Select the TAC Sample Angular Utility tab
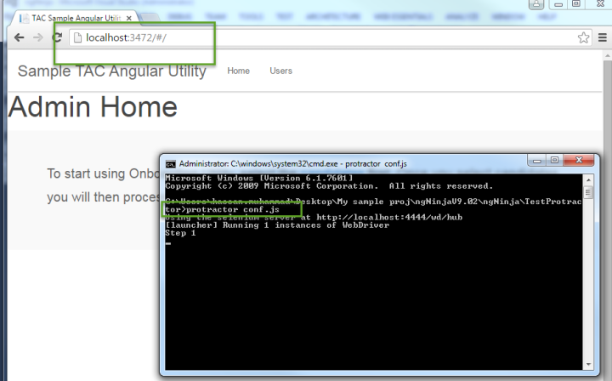The height and width of the screenshot is (381, 612). pyautogui.click(x=76, y=18)
